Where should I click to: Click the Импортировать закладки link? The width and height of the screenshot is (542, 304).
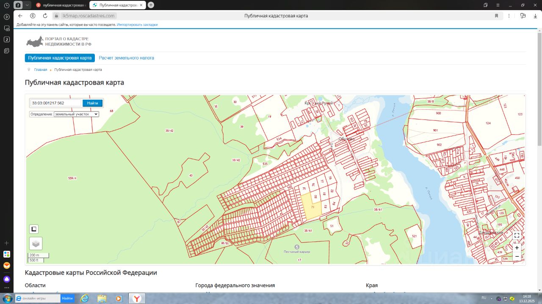coord(137,24)
